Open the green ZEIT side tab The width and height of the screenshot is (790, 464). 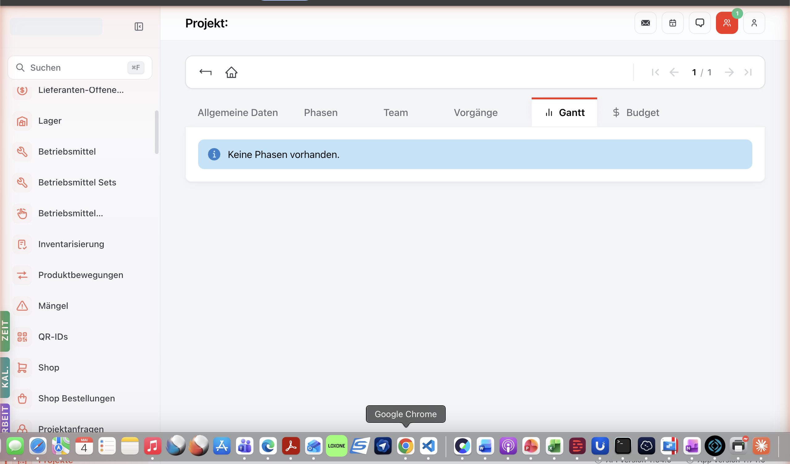click(5, 331)
